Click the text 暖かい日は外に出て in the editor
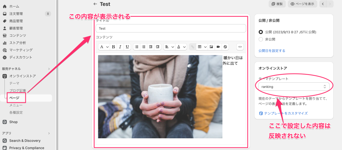This screenshot has width=342, height=150. (233, 61)
